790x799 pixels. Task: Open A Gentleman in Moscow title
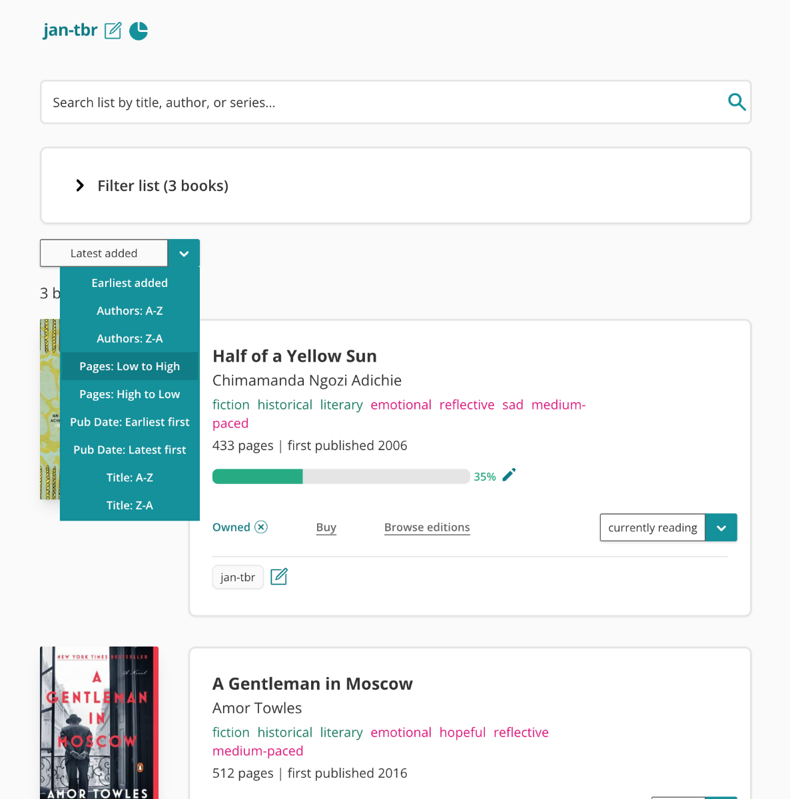pyautogui.click(x=312, y=684)
